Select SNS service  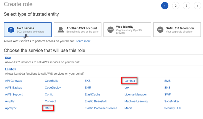[167, 88]
